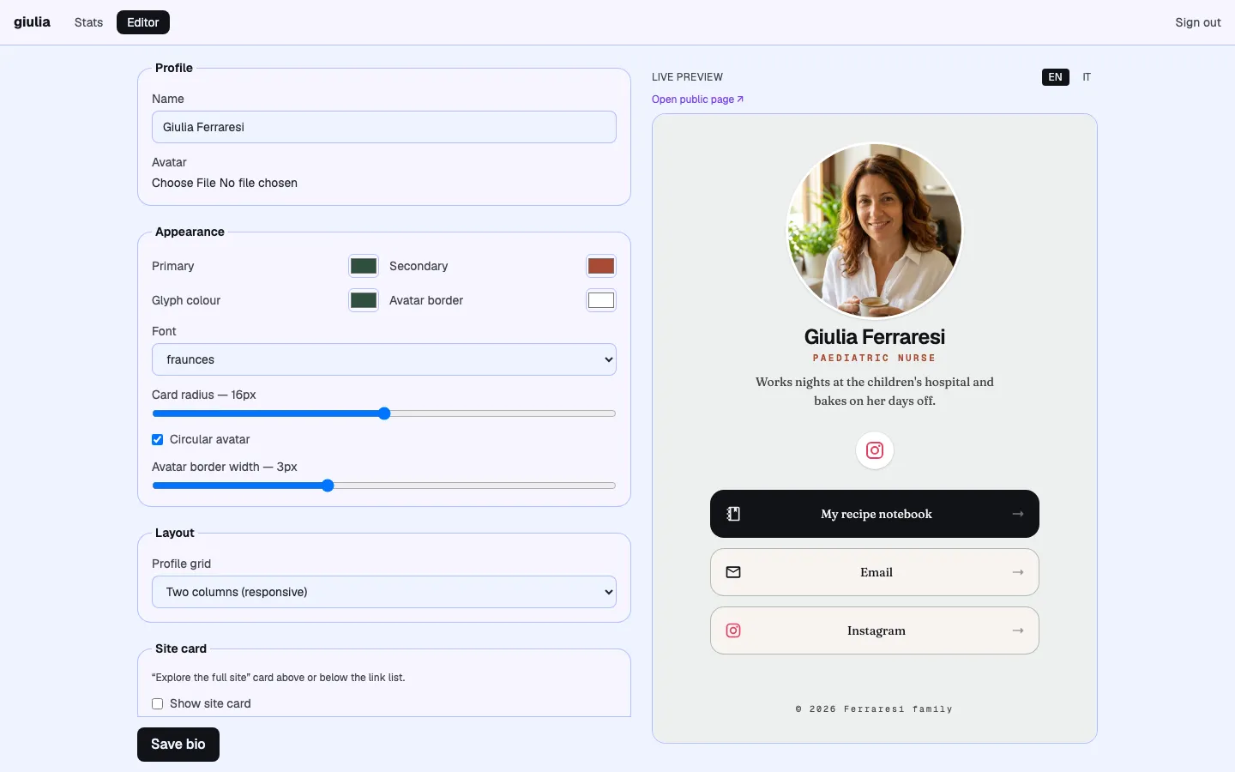Click the notebook icon in My recipe notebook
1235x772 pixels.
(733, 514)
